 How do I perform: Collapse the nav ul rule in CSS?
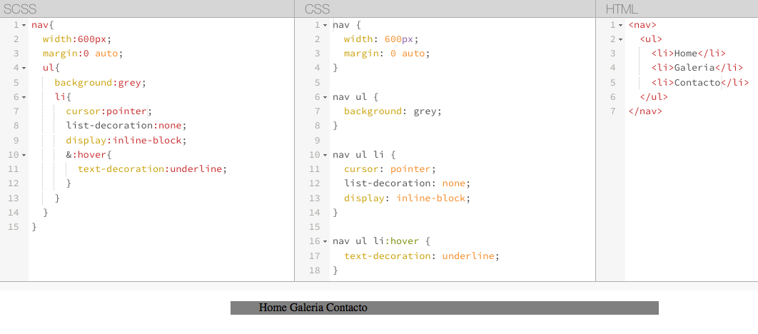coord(325,98)
